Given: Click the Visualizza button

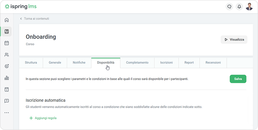Looking at the screenshot, I should click(234, 40).
